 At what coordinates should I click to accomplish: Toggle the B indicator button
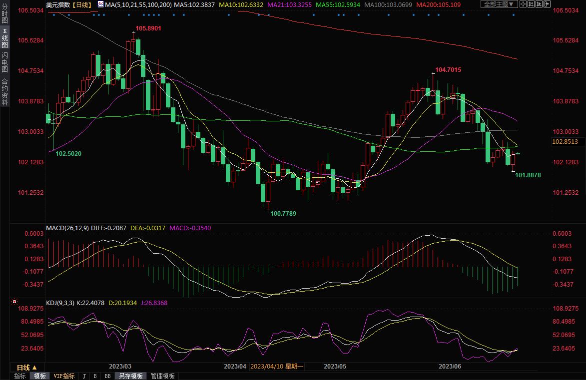(x=95, y=376)
